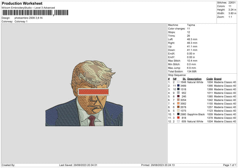Click the barcode under the header
The width and height of the screenshot is (238, 168).
(x=35, y=13)
